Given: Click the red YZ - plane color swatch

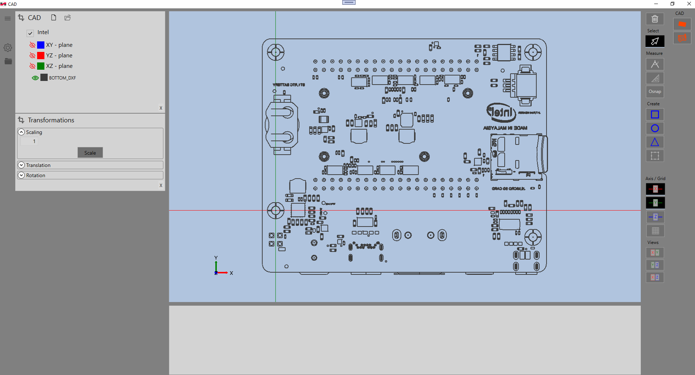Looking at the screenshot, I should coord(41,56).
